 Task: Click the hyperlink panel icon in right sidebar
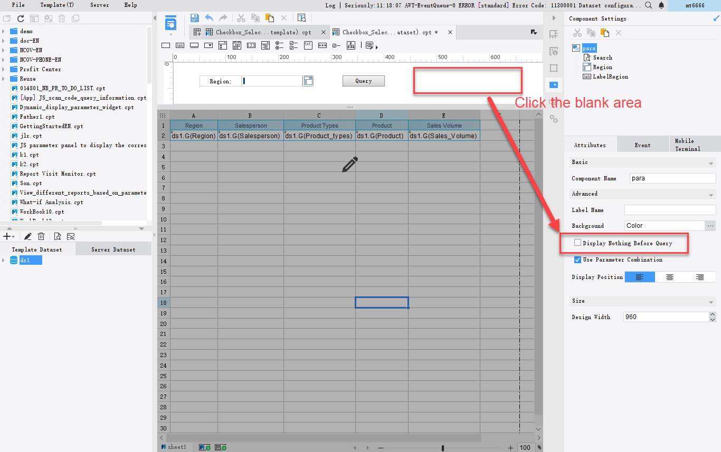pos(554,119)
